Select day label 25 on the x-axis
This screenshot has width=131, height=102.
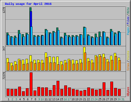click(100, 99)
